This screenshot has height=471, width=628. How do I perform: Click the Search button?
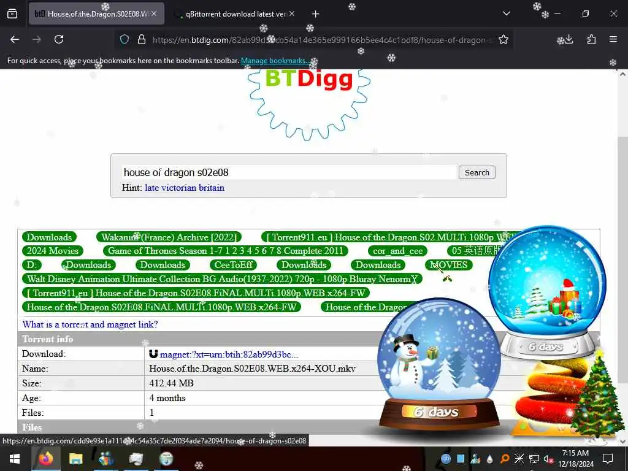point(477,172)
